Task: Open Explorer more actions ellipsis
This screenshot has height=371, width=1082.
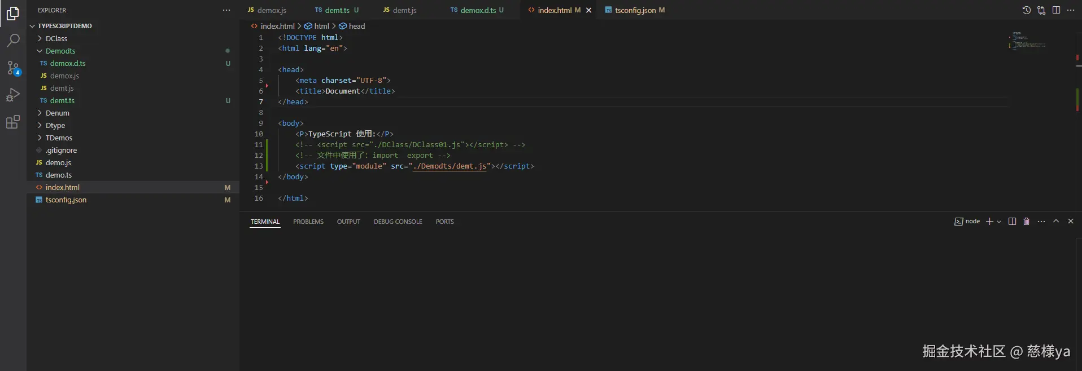Action: [226, 10]
